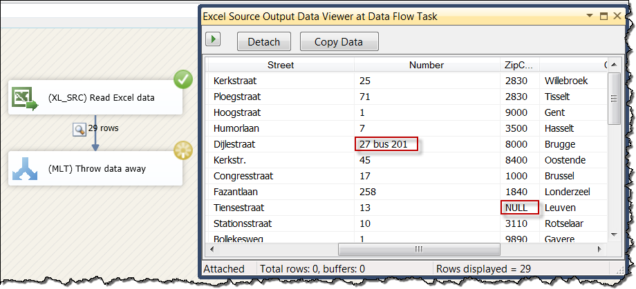Click the horizontal scrollbar left arrow
Screen dimensions: 636x289
pyautogui.click(x=212, y=249)
